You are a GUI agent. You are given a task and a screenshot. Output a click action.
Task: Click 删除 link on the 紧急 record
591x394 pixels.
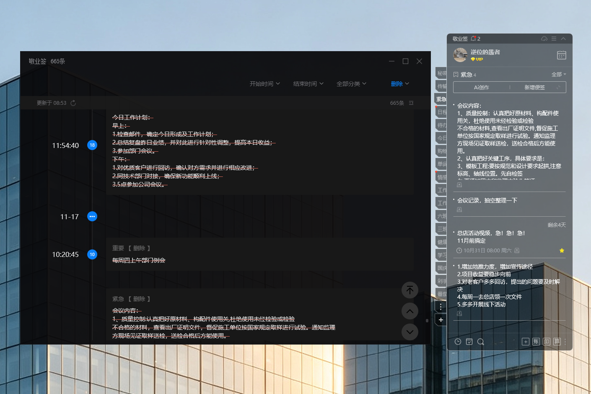[x=139, y=299]
